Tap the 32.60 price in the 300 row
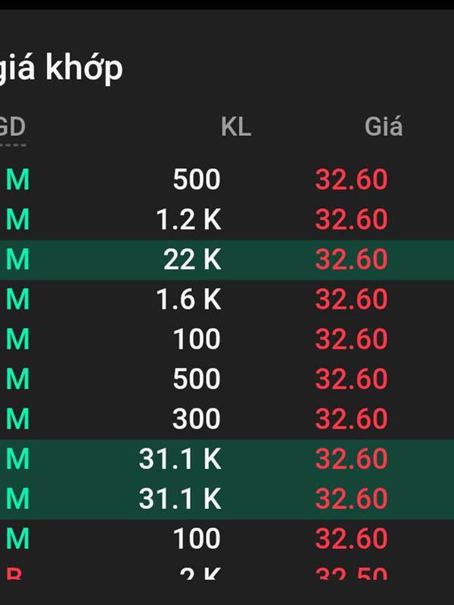 [351, 419]
